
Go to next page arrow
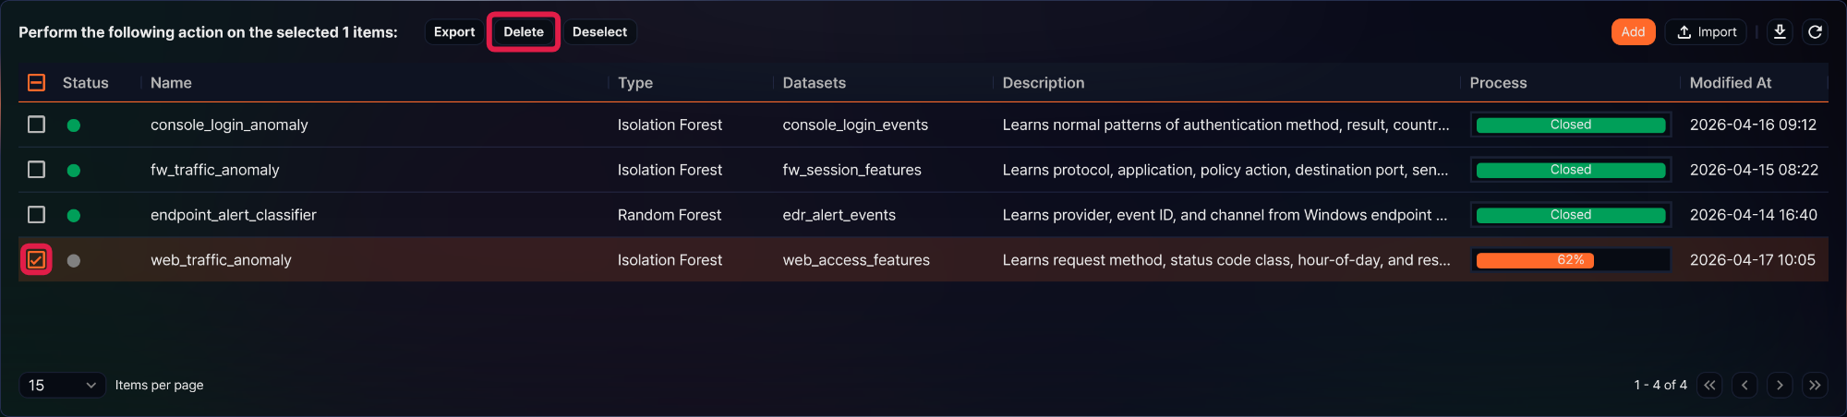click(x=1780, y=386)
